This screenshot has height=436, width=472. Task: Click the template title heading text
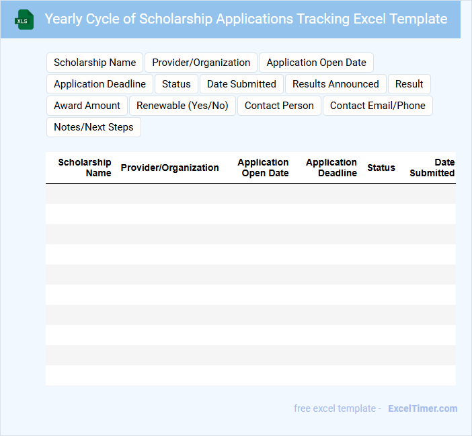click(246, 19)
